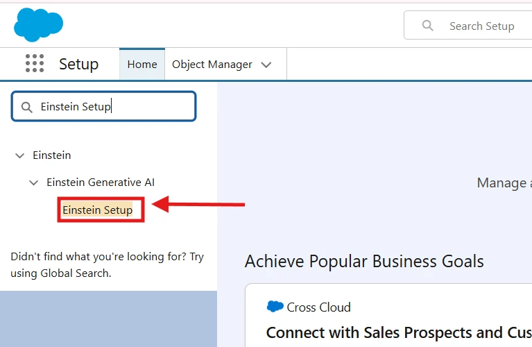The height and width of the screenshot is (347, 532).
Task: Click the Salesforce cloud logo
Action: coord(38,25)
